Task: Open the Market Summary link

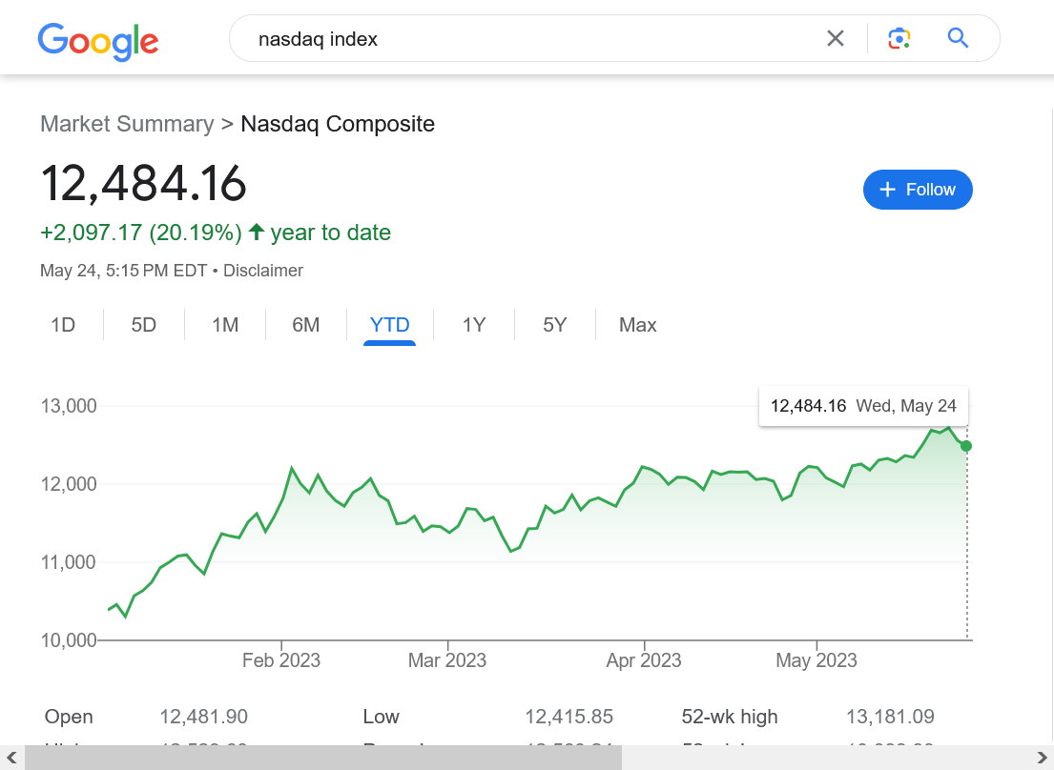Action: point(127,124)
